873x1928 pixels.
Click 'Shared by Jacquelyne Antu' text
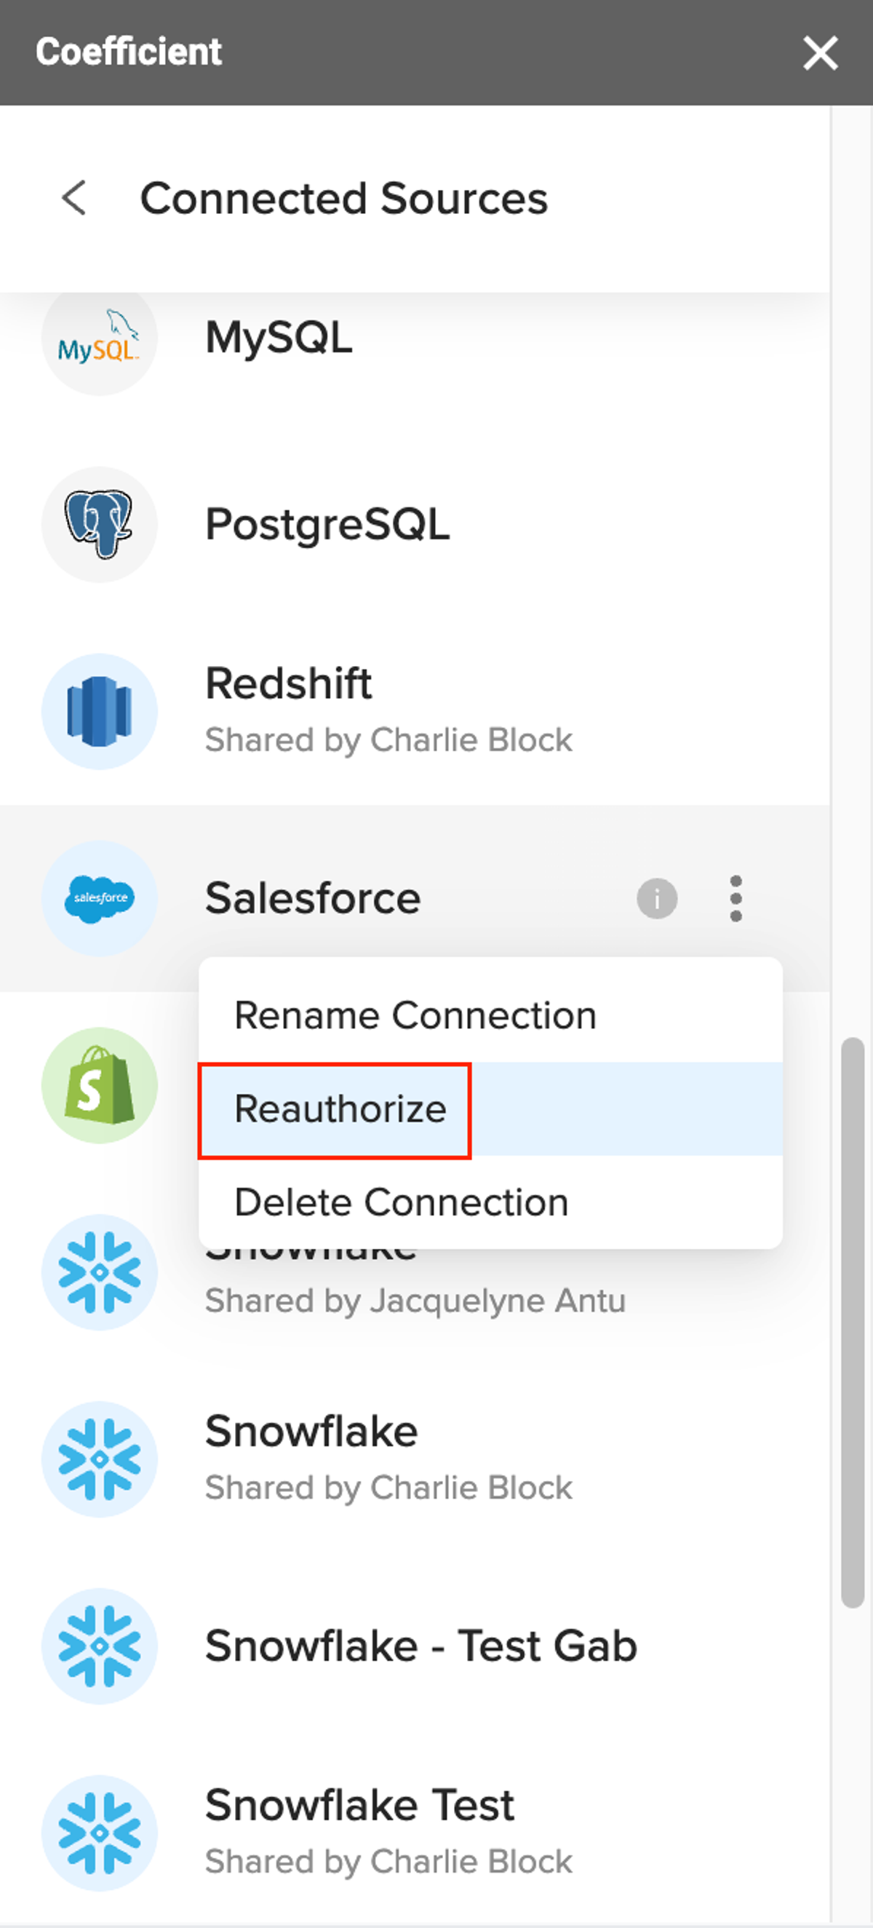pyautogui.click(x=415, y=1301)
